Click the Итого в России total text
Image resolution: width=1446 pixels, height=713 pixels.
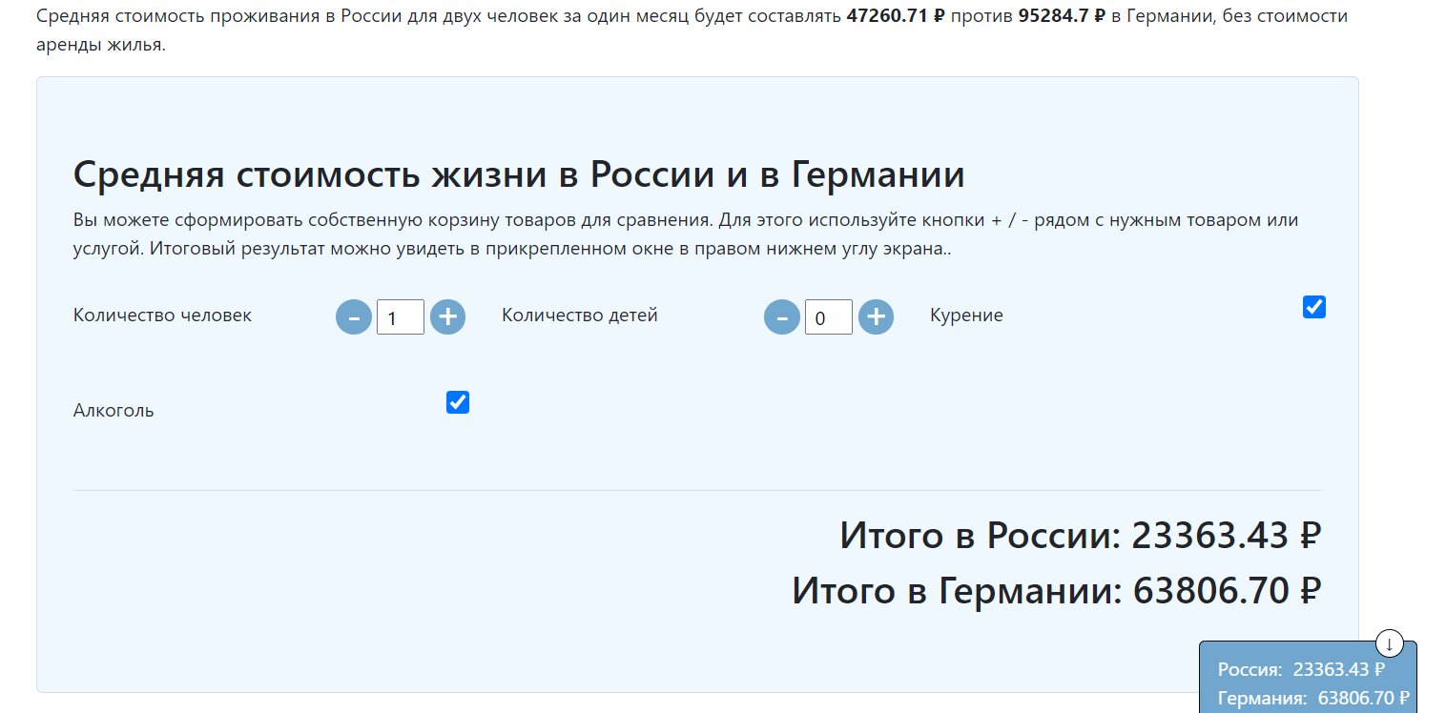tap(1081, 536)
